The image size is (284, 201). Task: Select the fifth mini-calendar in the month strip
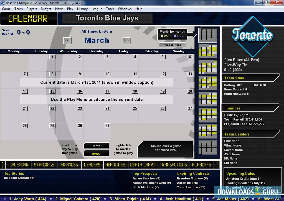pyautogui.click(x=208, y=100)
